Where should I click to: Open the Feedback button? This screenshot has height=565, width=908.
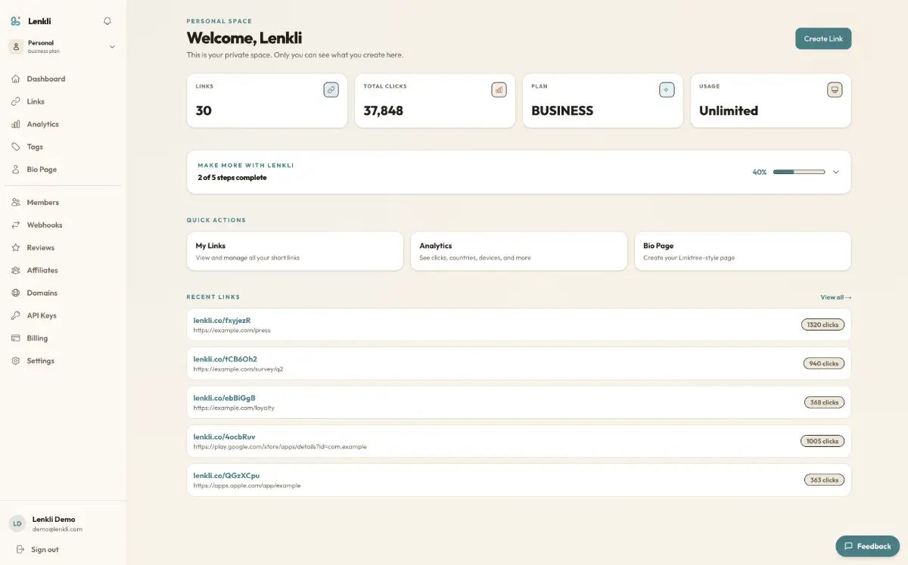pyautogui.click(x=868, y=546)
